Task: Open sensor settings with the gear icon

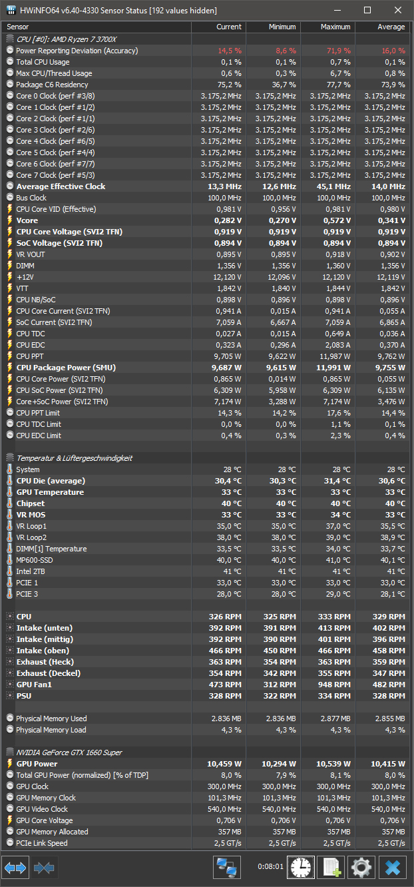Action: tap(362, 867)
